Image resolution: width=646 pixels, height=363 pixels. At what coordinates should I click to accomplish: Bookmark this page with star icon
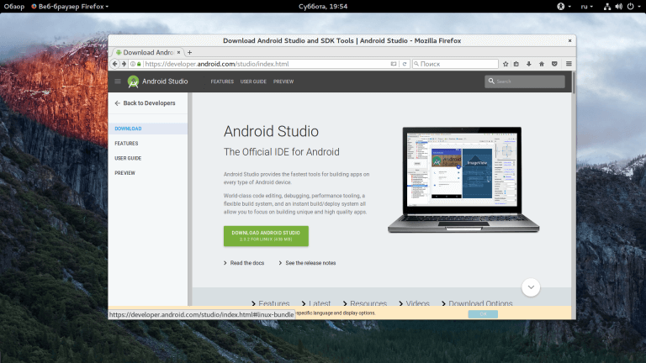point(506,64)
